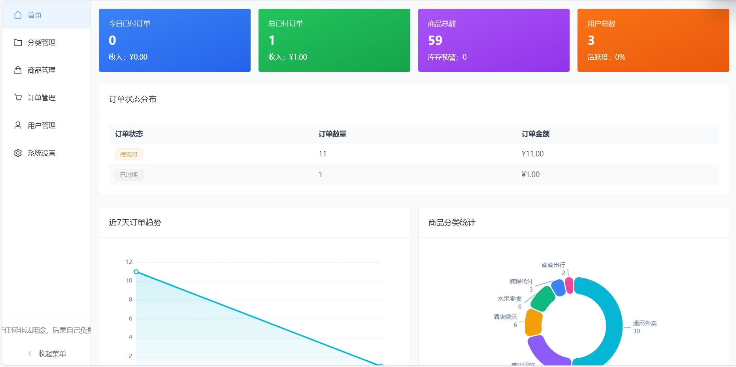Click the orange 酒店娱乐 donut segment

point(534,322)
